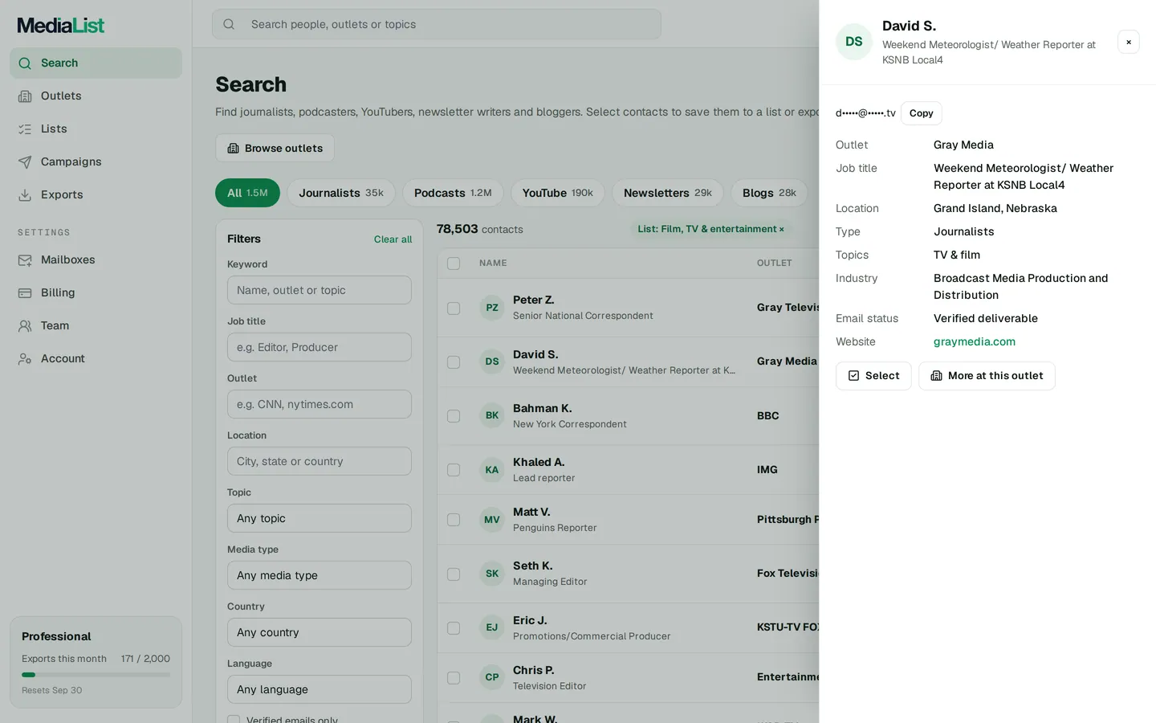Click Seth K.'s SK avatar

pos(492,574)
